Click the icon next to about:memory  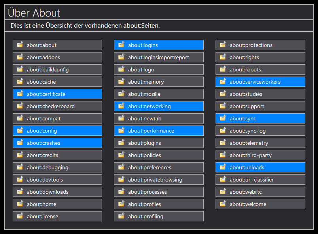click(x=121, y=82)
